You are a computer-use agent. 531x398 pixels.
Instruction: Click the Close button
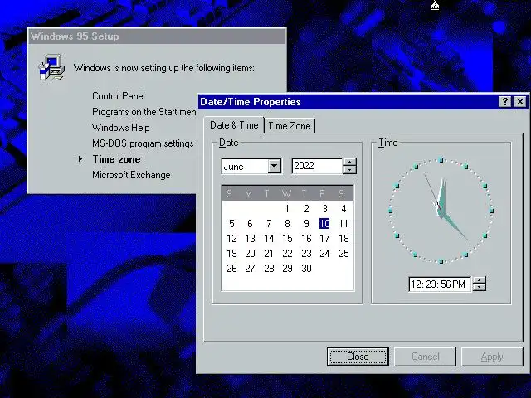pyautogui.click(x=358, y=357)
